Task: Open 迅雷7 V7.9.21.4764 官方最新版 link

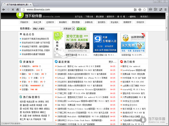Action: pos(82,93)
